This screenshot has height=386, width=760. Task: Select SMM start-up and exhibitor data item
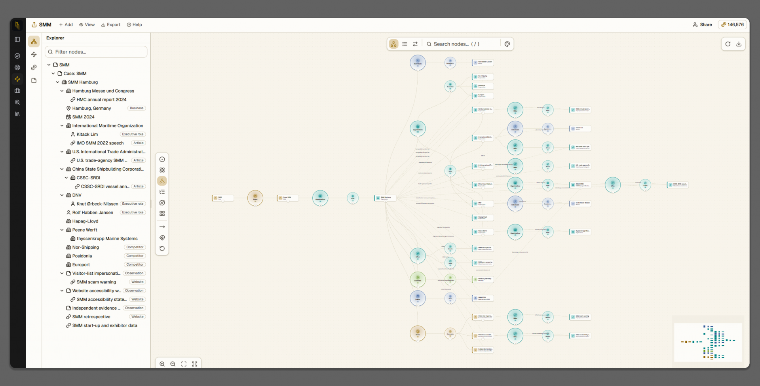coord(104,326)
